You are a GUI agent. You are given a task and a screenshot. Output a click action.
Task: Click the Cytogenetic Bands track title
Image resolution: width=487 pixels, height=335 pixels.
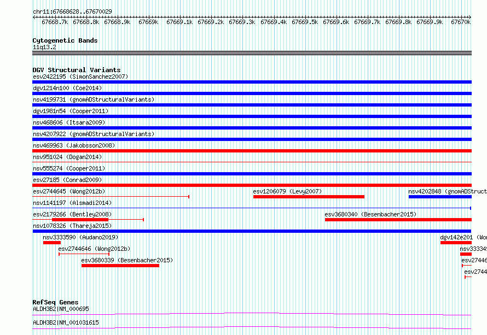pos(65,40)
